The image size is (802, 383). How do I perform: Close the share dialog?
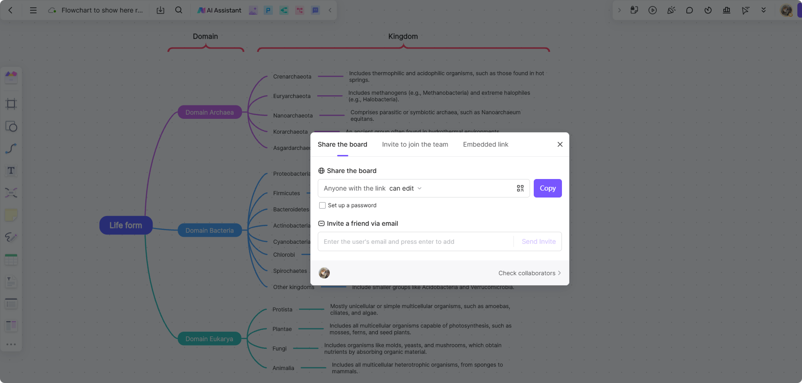(560, 144)
